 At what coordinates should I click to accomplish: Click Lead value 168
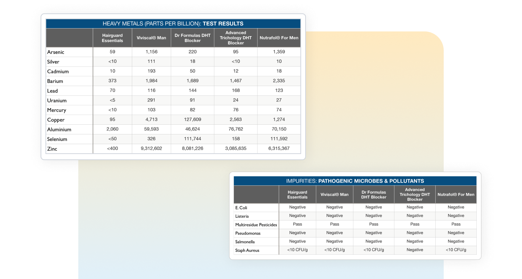pyautogui.click(x=236, y=90)
